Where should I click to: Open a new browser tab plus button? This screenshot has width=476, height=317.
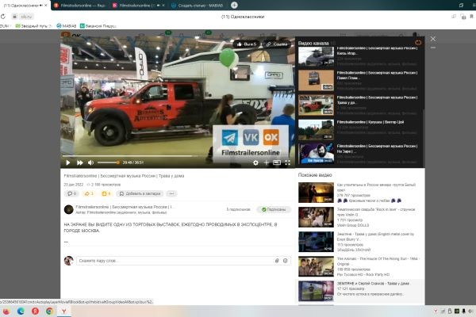pos(234,5)
